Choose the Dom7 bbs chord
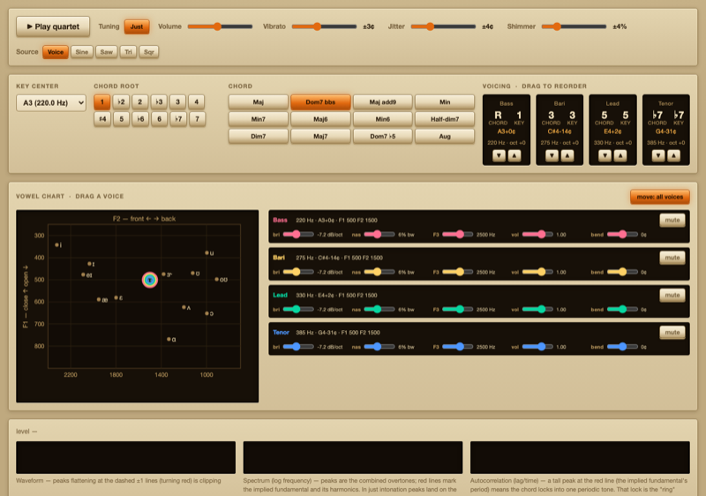 (x=320, y=102)
